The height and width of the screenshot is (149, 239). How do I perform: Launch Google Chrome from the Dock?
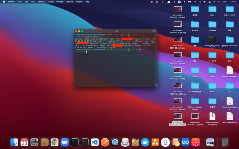(55, 142)
